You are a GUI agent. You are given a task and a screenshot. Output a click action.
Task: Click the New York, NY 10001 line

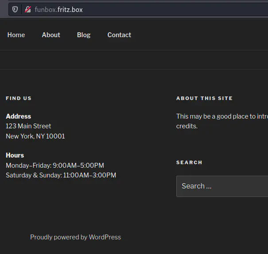click(35, 136)
